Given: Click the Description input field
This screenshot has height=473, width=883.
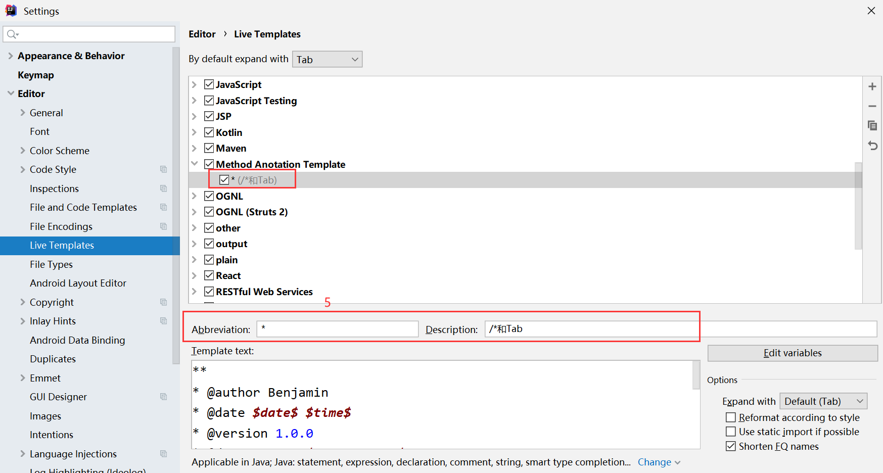Looking at the screenshot, I should click(x=681, y=329).
